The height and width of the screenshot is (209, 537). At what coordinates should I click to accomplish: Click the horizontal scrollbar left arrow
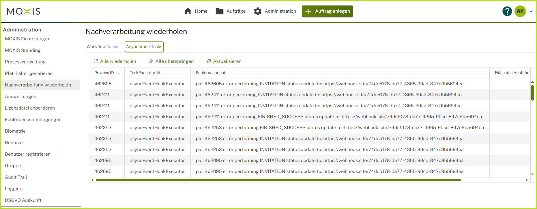[92, 180]
